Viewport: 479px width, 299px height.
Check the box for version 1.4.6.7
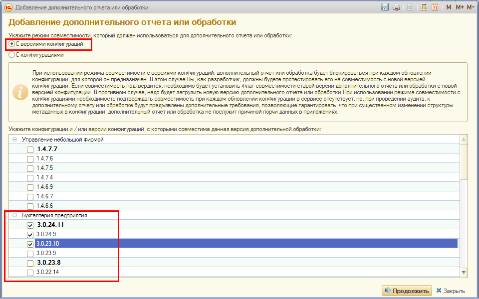[30, 197]
